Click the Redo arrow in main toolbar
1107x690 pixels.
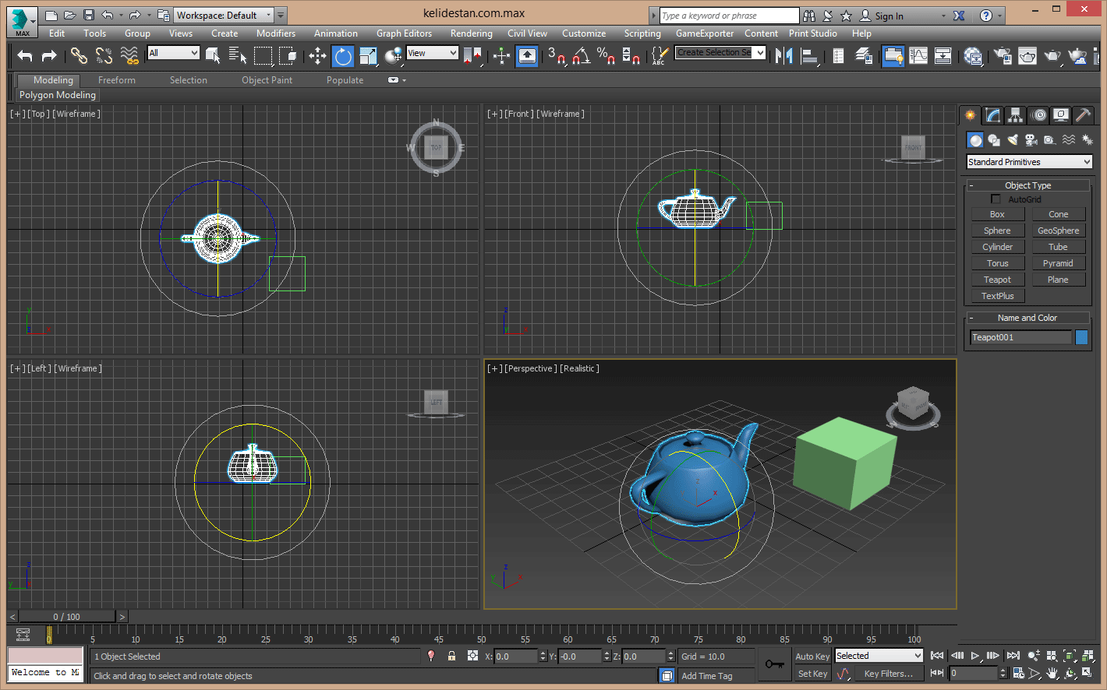tap(49, 55)
